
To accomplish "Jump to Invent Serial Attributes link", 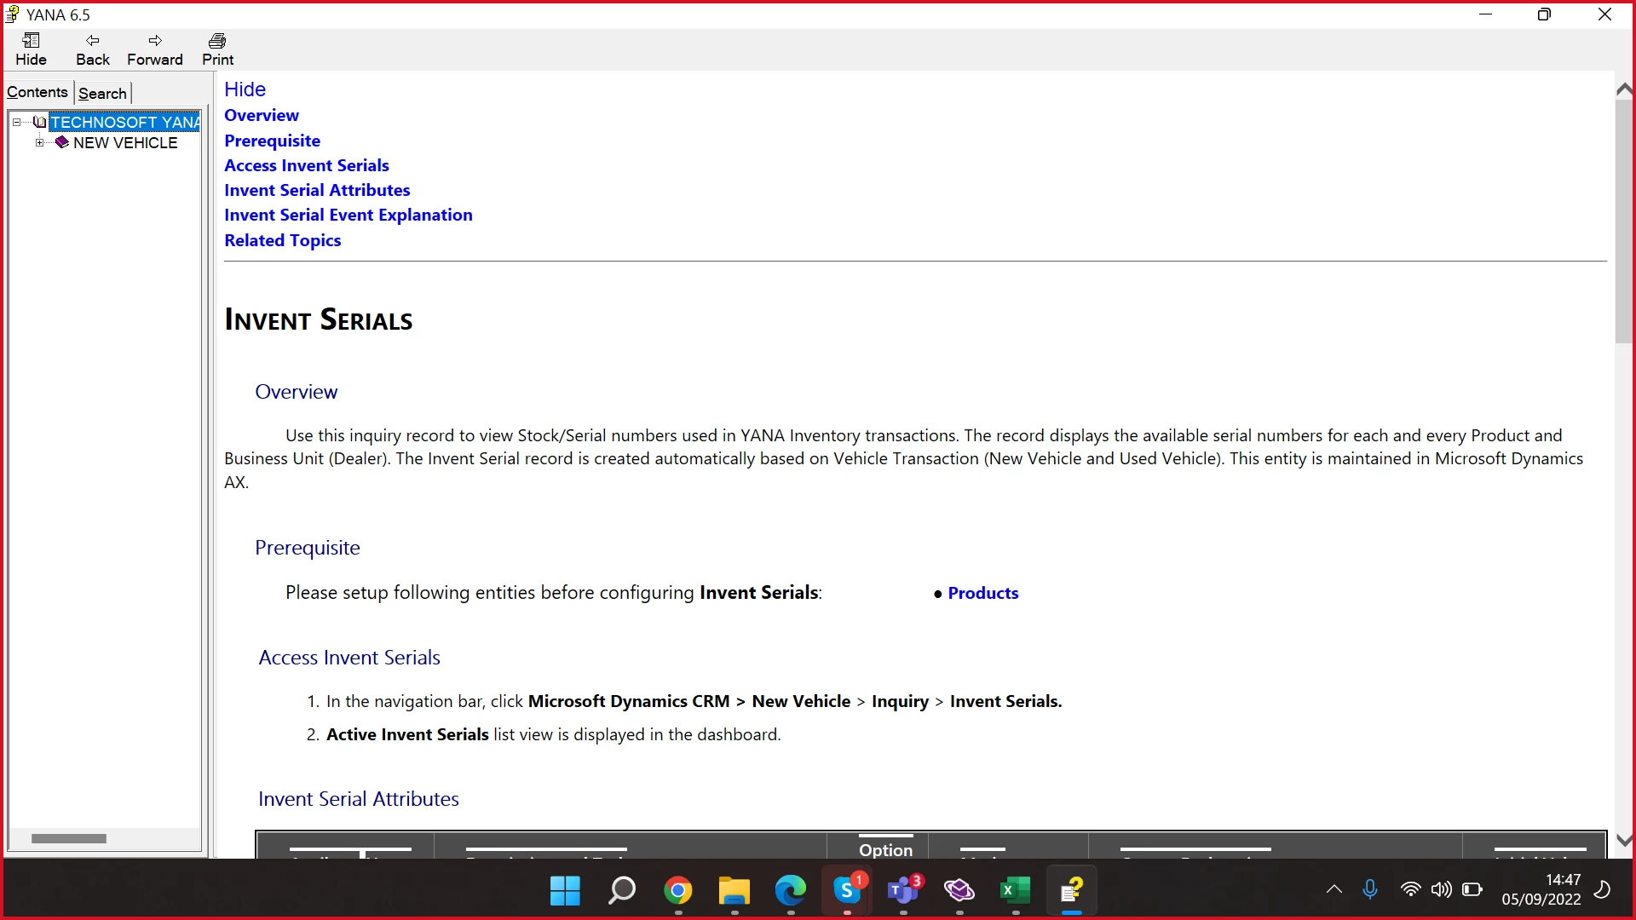I will [x=317, y=190].
